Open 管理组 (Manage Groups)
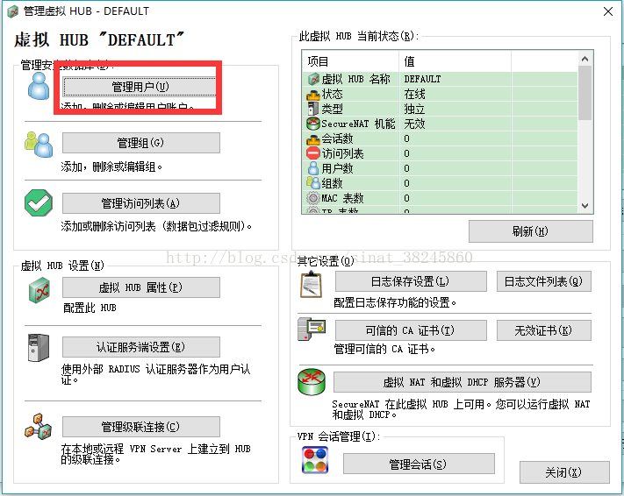Viewport: 624px width, 496px height. point(140,143)
